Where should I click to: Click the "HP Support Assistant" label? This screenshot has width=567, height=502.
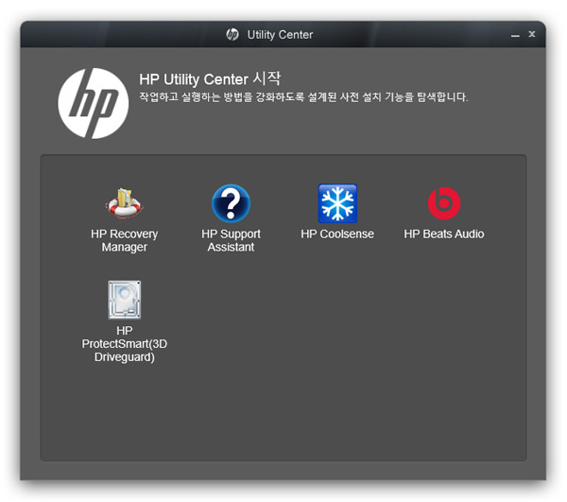pyautogui.click(x=231, y=240)
